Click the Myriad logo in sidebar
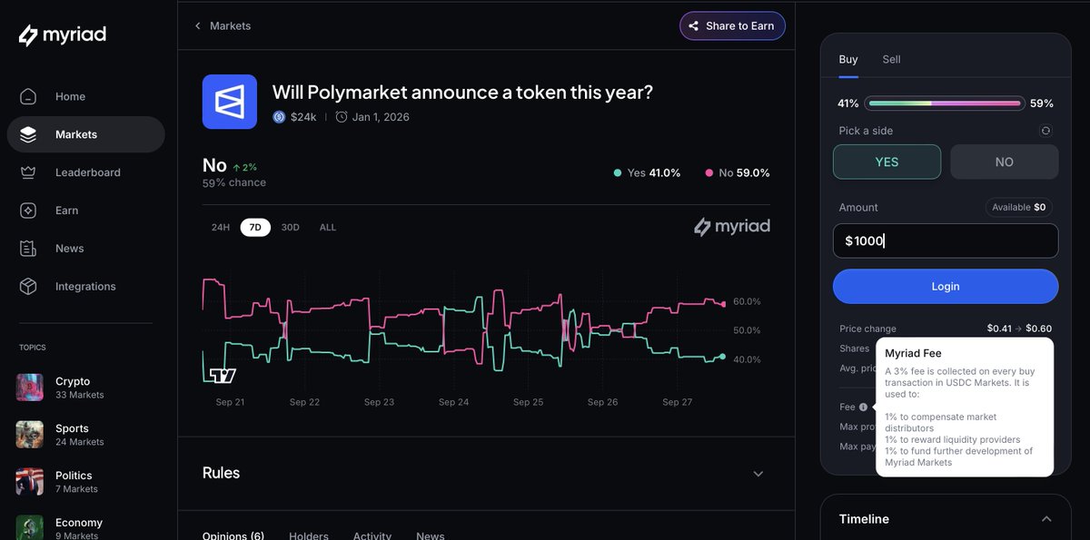Image resolution: width=1090 pixels, height=540 pixels. click(x=63, y=35)
